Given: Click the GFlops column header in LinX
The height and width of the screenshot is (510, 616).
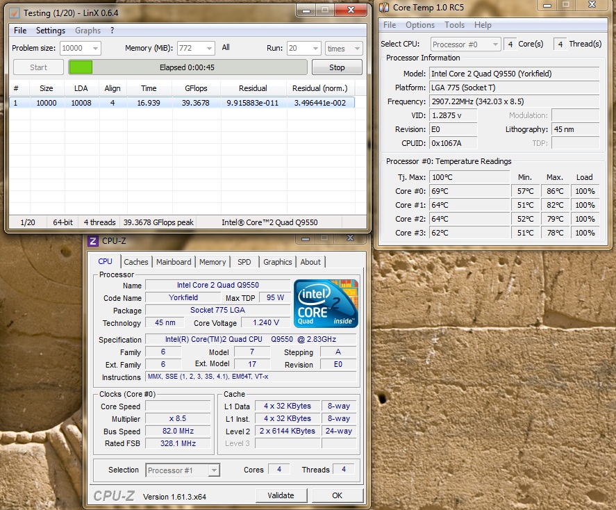Looking at the screenshot, I should (196, 88).
